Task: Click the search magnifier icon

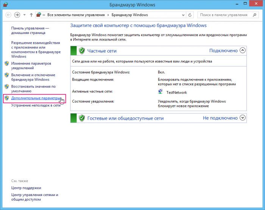Action: click(254, 15)
